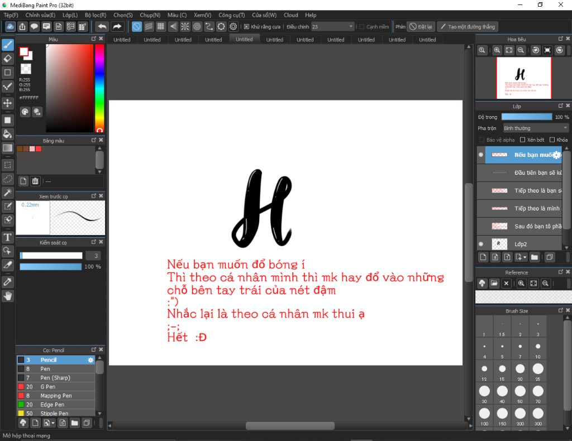Open the Chỉnh sửa(E) menu
This screenshot has width=572, height=441.
click(40, 15)
